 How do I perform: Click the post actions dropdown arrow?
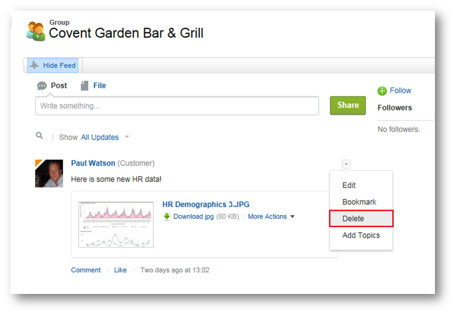coord(346,164)
